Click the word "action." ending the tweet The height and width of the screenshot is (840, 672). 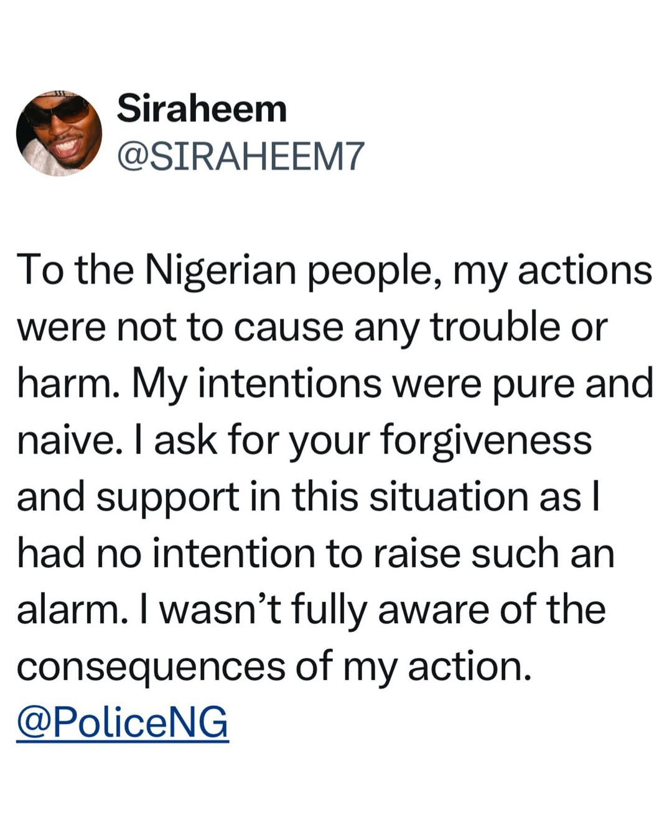pyautogui.click(x=470, y=667)
